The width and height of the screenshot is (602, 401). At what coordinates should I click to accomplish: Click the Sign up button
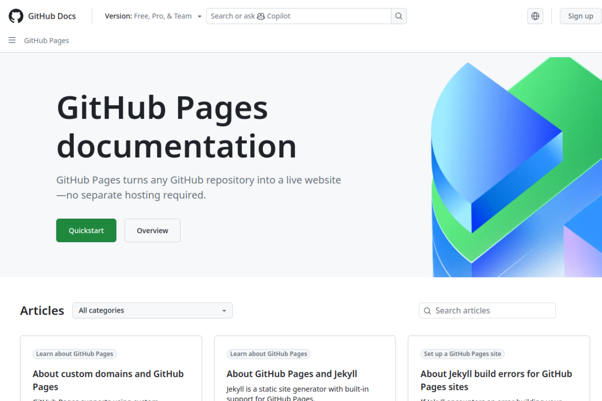coord(580,16)
